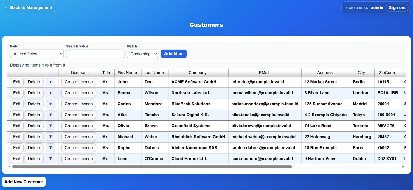Screen dimensions: 413x190
Task: Click into the Search value input
Action: click(x=95, y=54)
